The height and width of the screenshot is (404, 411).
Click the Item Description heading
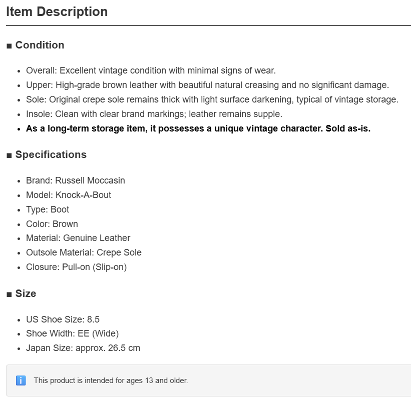click(57, 12)
